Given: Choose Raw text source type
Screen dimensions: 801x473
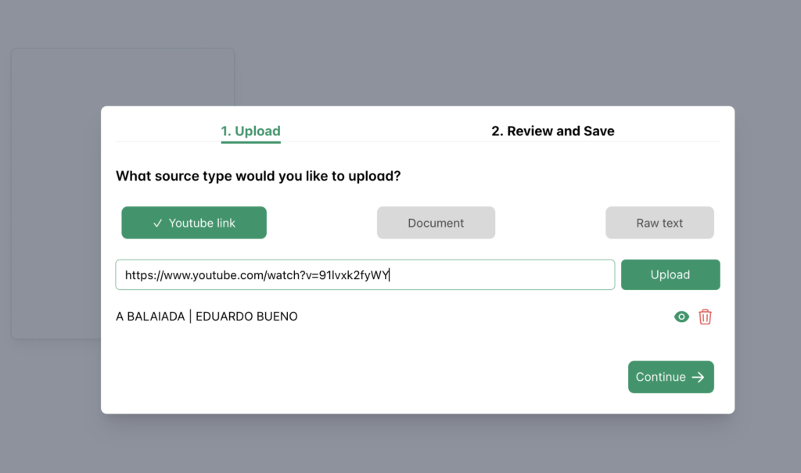Looking at the screenshot, I should click(659, 223).
